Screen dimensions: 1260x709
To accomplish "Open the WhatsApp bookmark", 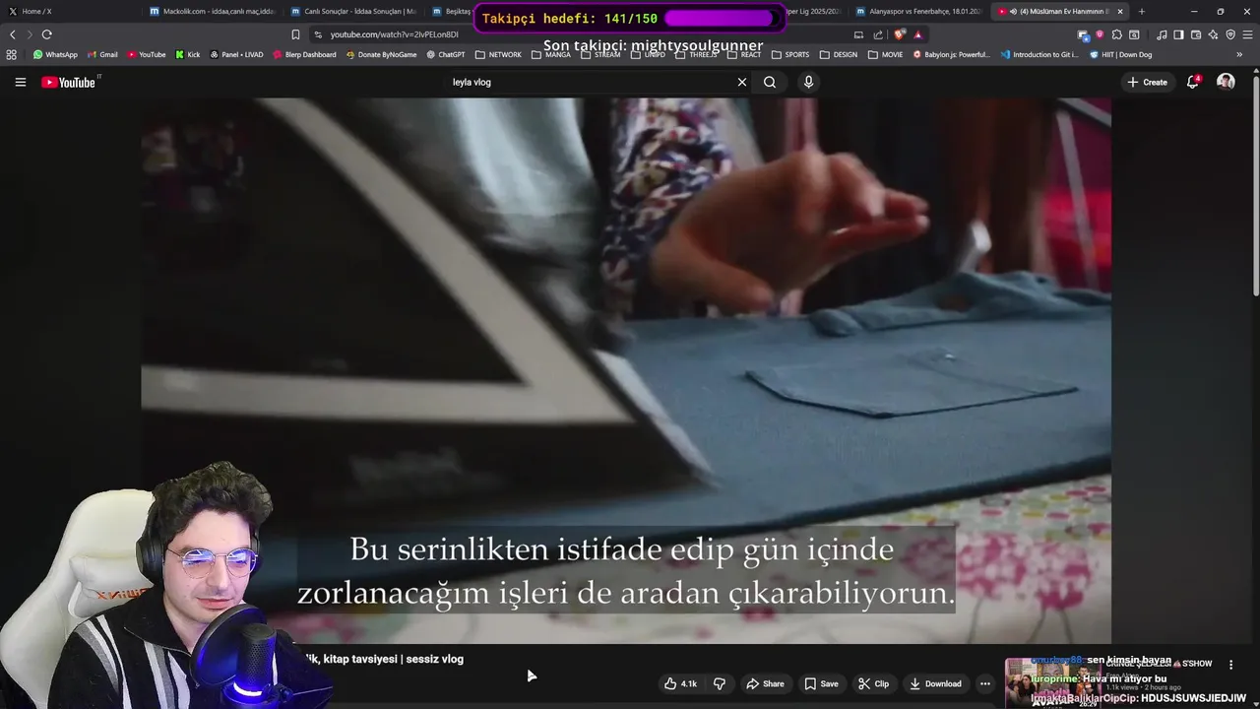I will click(55, 54).
